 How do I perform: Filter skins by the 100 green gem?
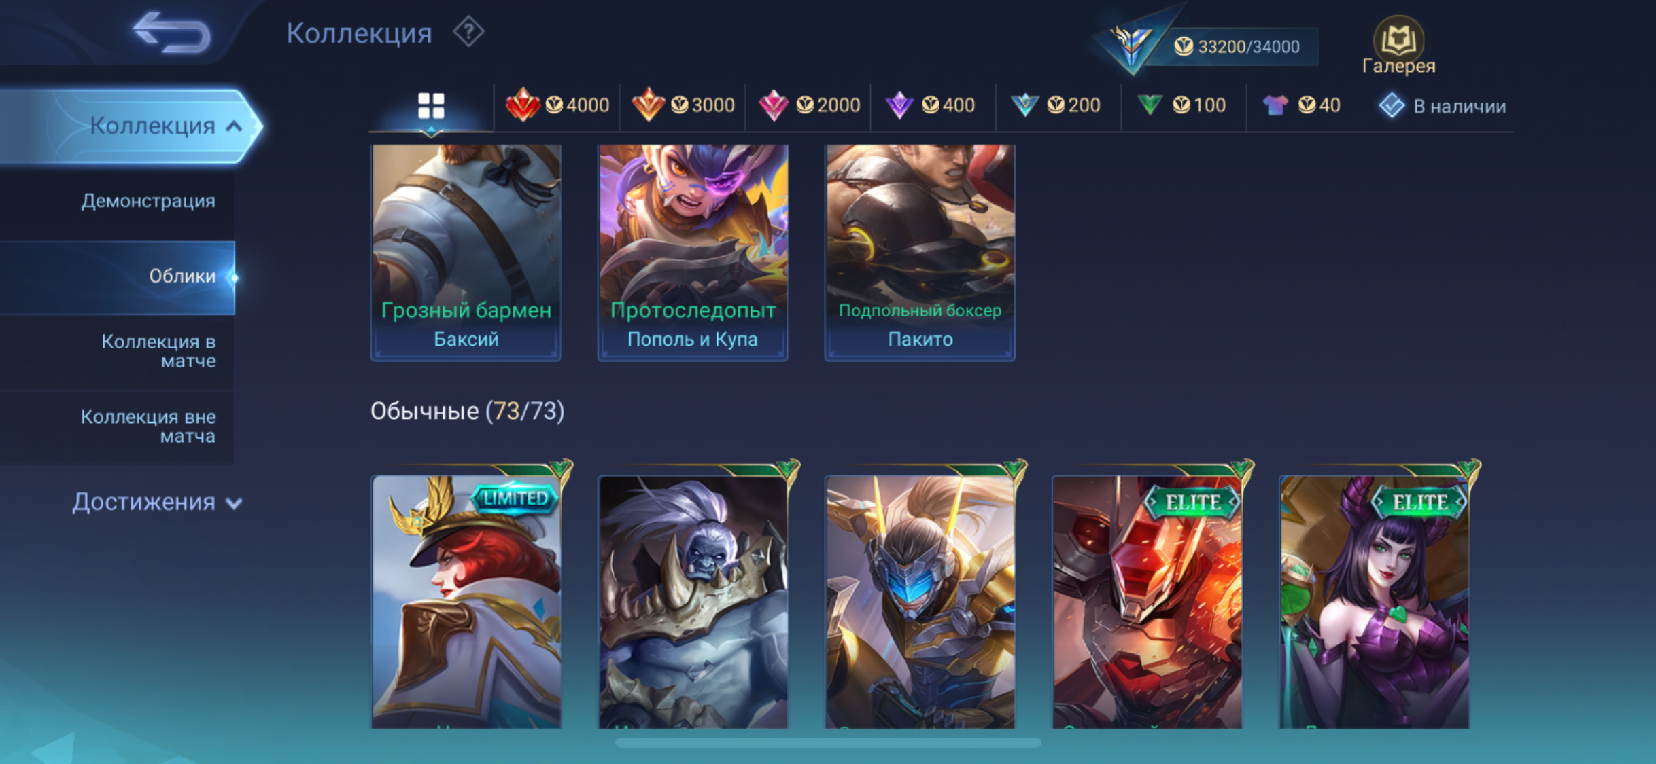(x=1181, y=105)
